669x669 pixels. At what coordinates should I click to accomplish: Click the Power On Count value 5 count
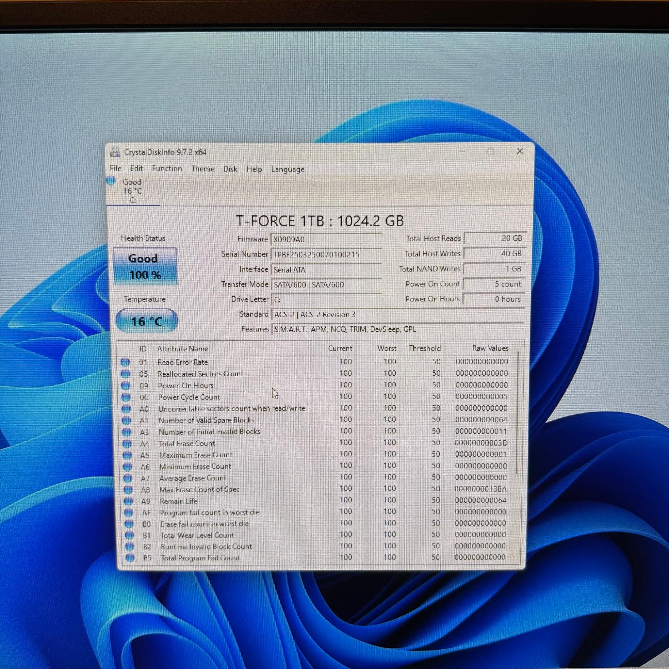click(x=494, y=284)
